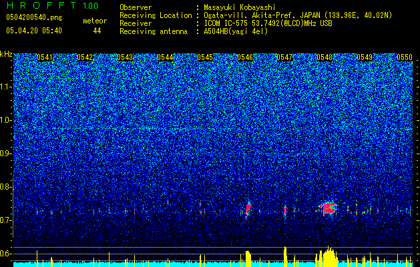The height and width of the screenshot is (267, 420).
Task: Select observer name Masayuki Kobayashi
Action: [x=239, y=7]
